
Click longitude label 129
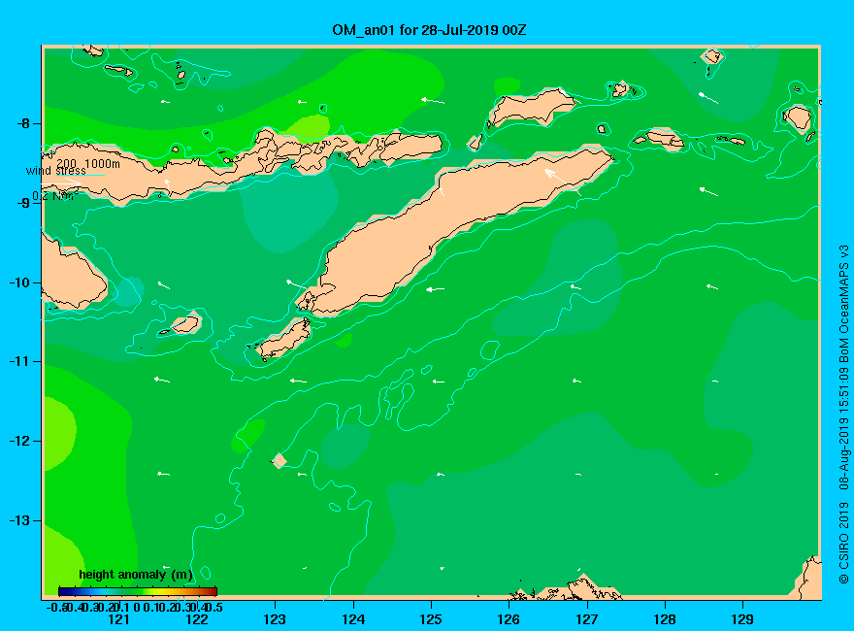[742, 619]
